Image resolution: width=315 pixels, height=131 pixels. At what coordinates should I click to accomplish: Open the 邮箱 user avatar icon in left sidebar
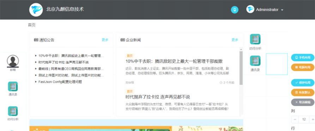pyautogui.click(x=13, y=61)
